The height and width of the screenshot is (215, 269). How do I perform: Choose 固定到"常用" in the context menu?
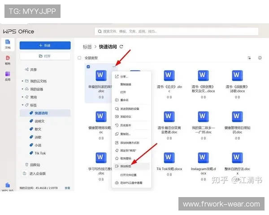point(131,150)
